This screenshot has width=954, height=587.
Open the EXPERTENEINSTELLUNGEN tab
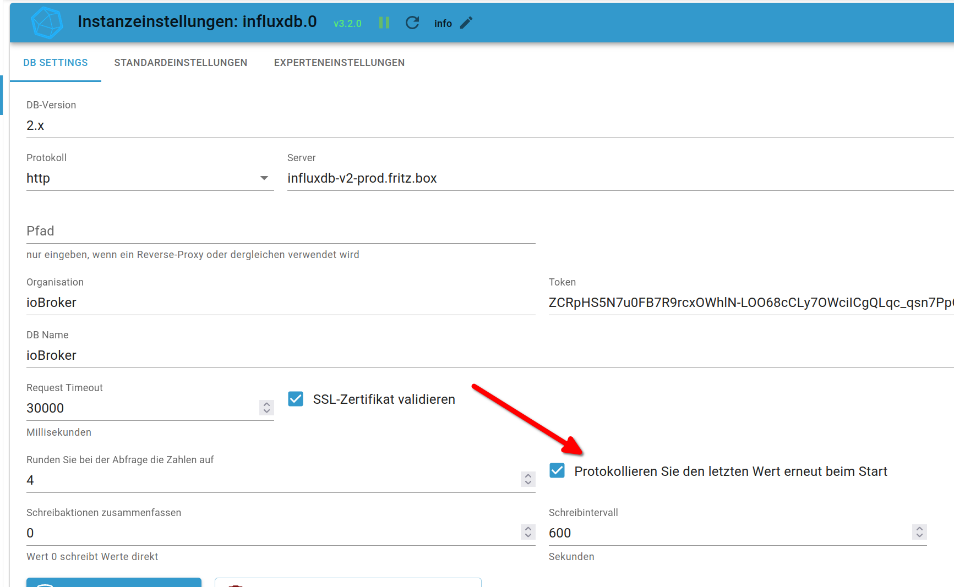point(339,63)
